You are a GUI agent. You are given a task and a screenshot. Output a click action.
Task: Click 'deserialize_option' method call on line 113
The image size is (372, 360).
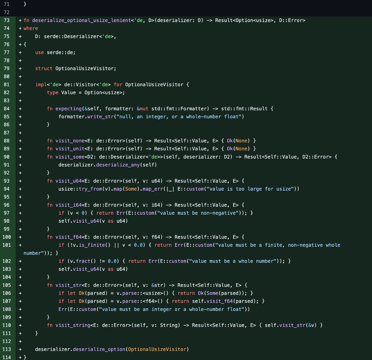[99, 349]
